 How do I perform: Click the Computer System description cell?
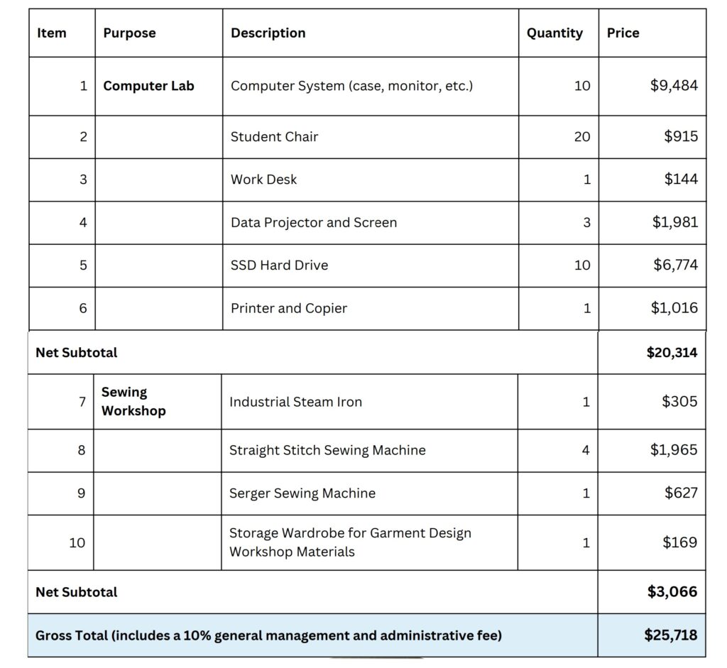(371, 86)
